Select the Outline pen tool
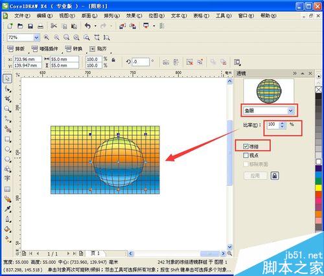324x276 pixels. coord(7,219)
